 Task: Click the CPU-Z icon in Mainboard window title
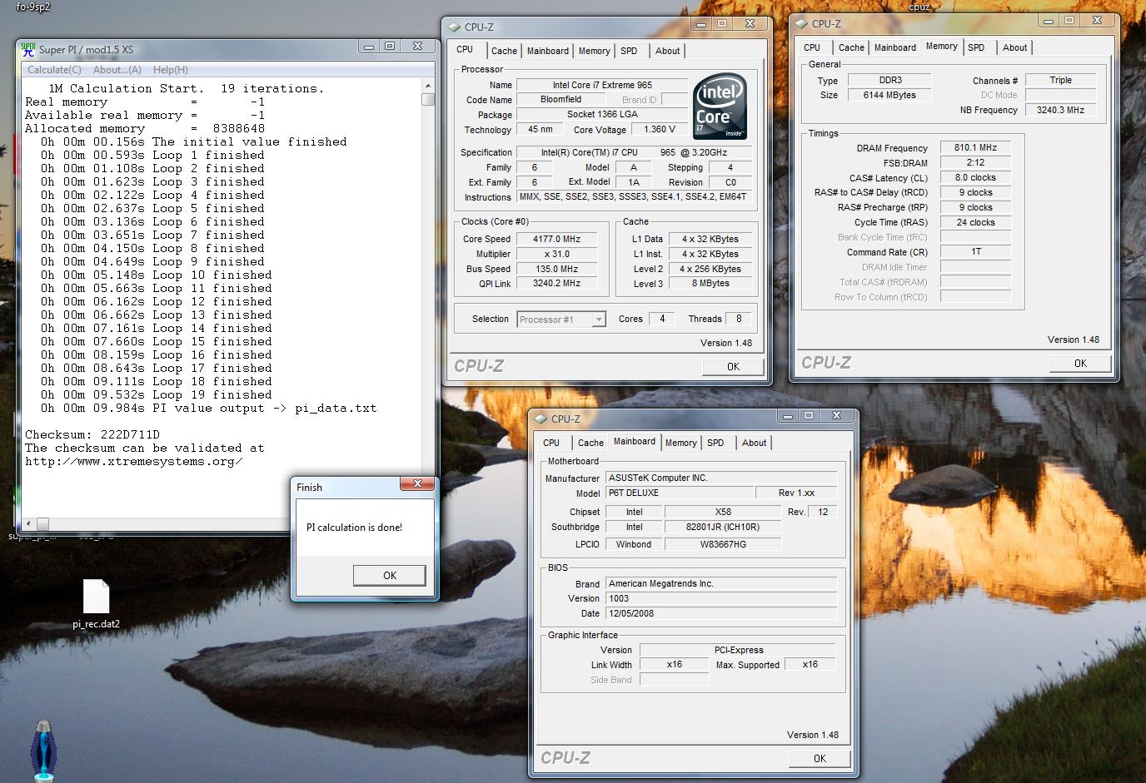541,419
